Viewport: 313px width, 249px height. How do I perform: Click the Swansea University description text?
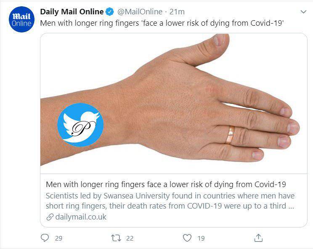click(170, 201)
